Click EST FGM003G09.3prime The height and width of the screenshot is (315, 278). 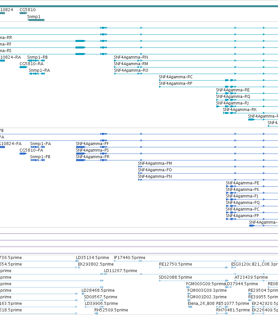(207, 290)
